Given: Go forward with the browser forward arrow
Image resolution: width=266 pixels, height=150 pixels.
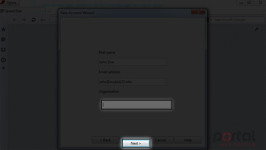Looking at the screenshot, I should click(x=24, y=20).
